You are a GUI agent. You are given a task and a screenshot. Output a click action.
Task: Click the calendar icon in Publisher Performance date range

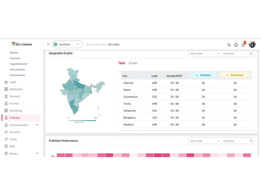[251, 141]
